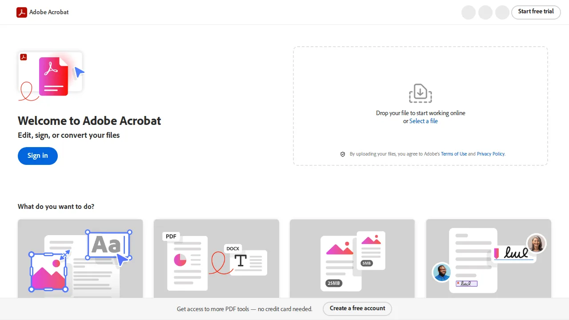Screen dimensions: 569x320
Task: Open the PDF to DOCX convert card
Action: [216, 259]
